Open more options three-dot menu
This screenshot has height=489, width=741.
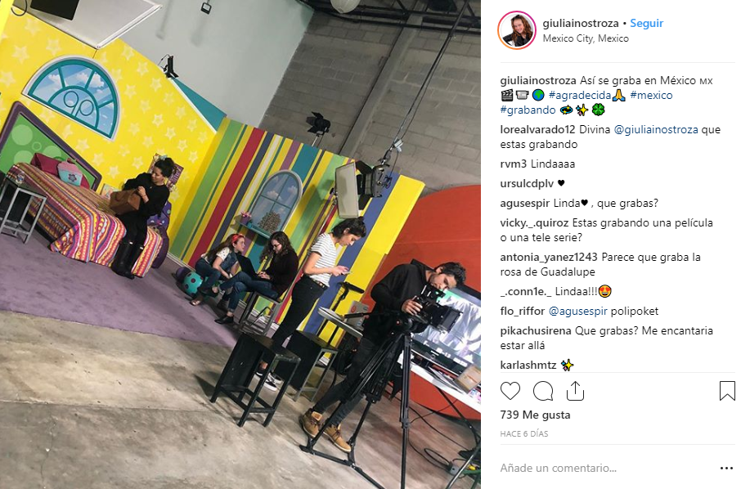pos(726,469)
